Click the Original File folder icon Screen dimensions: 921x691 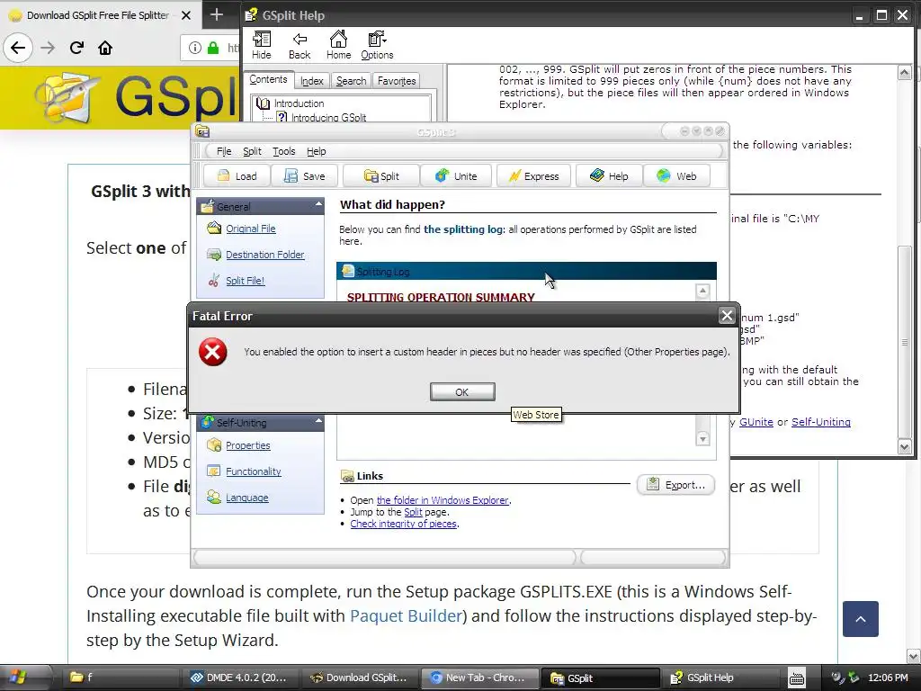point(214,228)
